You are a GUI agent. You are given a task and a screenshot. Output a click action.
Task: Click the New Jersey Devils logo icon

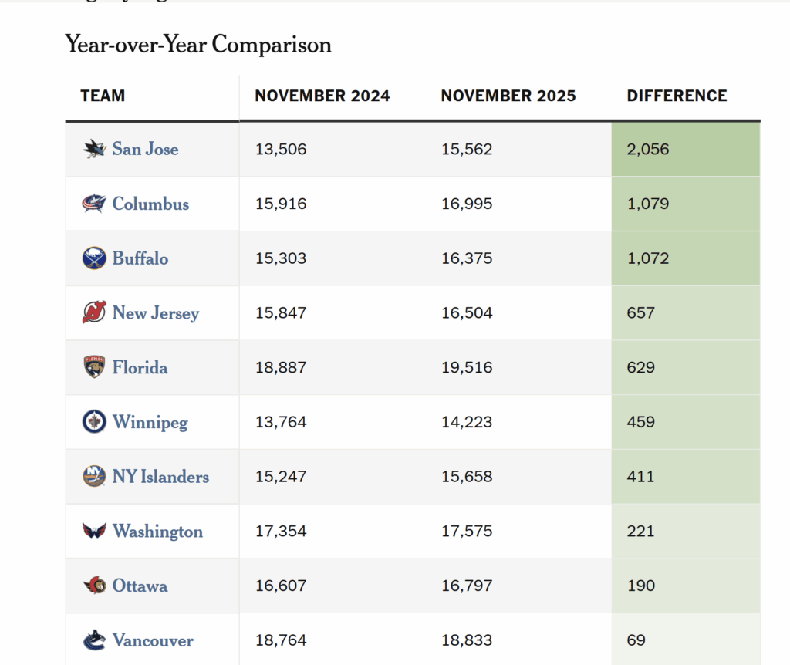(94, 312)
